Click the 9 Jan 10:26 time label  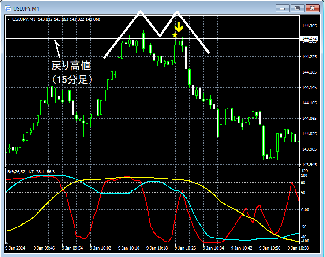pyautogui.click(x=185, y=248)
